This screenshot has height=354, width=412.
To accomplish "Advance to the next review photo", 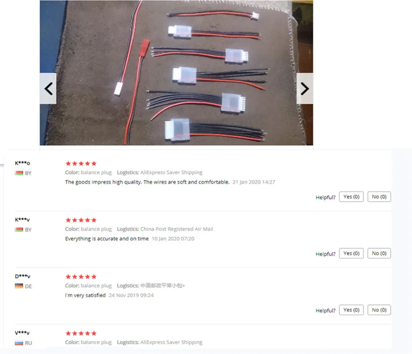I will coord(305,88).
